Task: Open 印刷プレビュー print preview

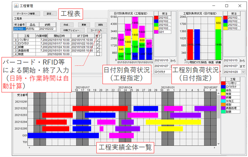Action: [72, 30]
